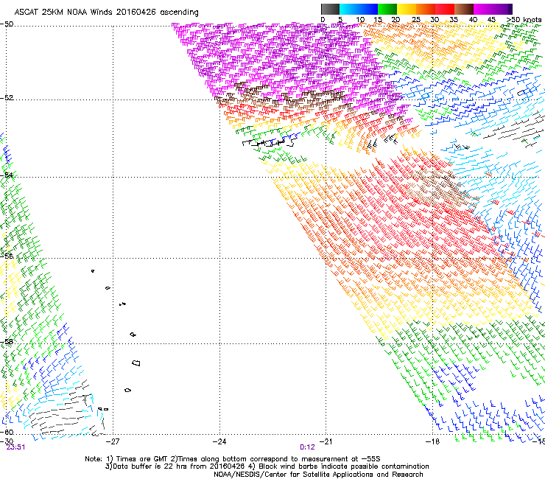
Task: Click the green 15-20 knots legend swatch
Action: tap(387, 9)
